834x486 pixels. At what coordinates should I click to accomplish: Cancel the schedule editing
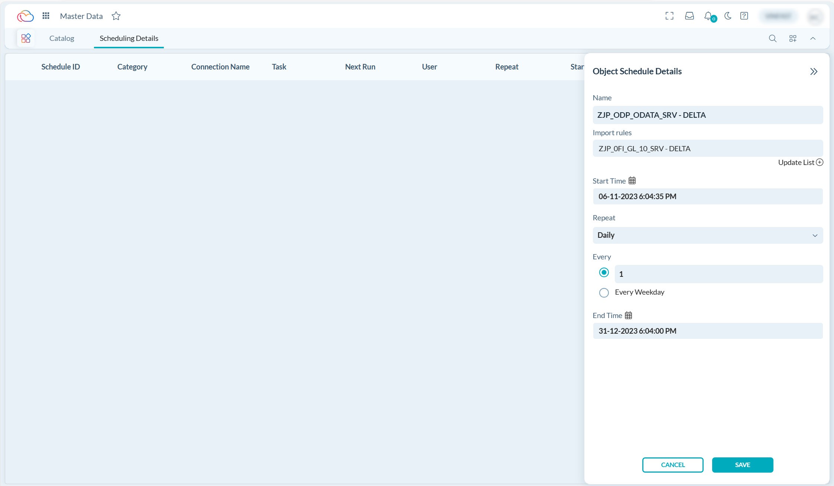(x=672, y=464)
